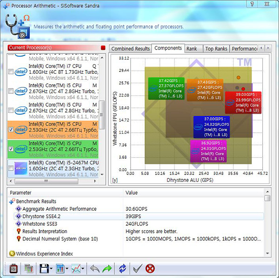This screenshot has height=278, width=279.
Task: Uncheck the orange i5 2.53GHz processor checkbox
Action: tap(11, 129)
